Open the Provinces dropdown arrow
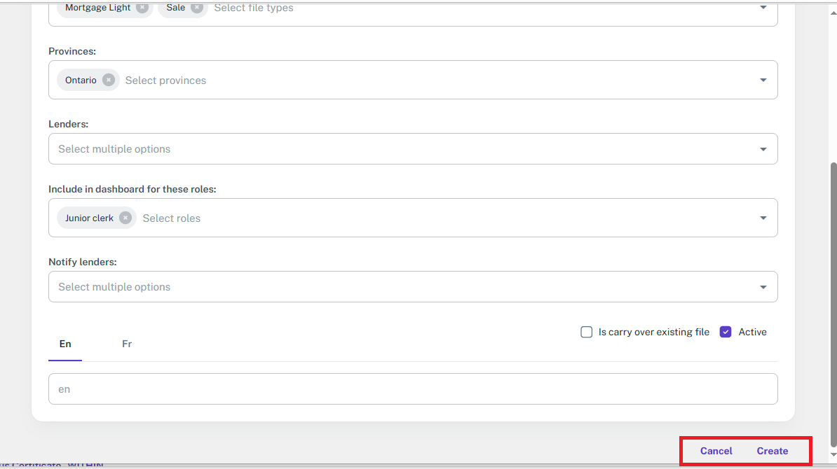837x469 pixels. [x=763, y=80]
